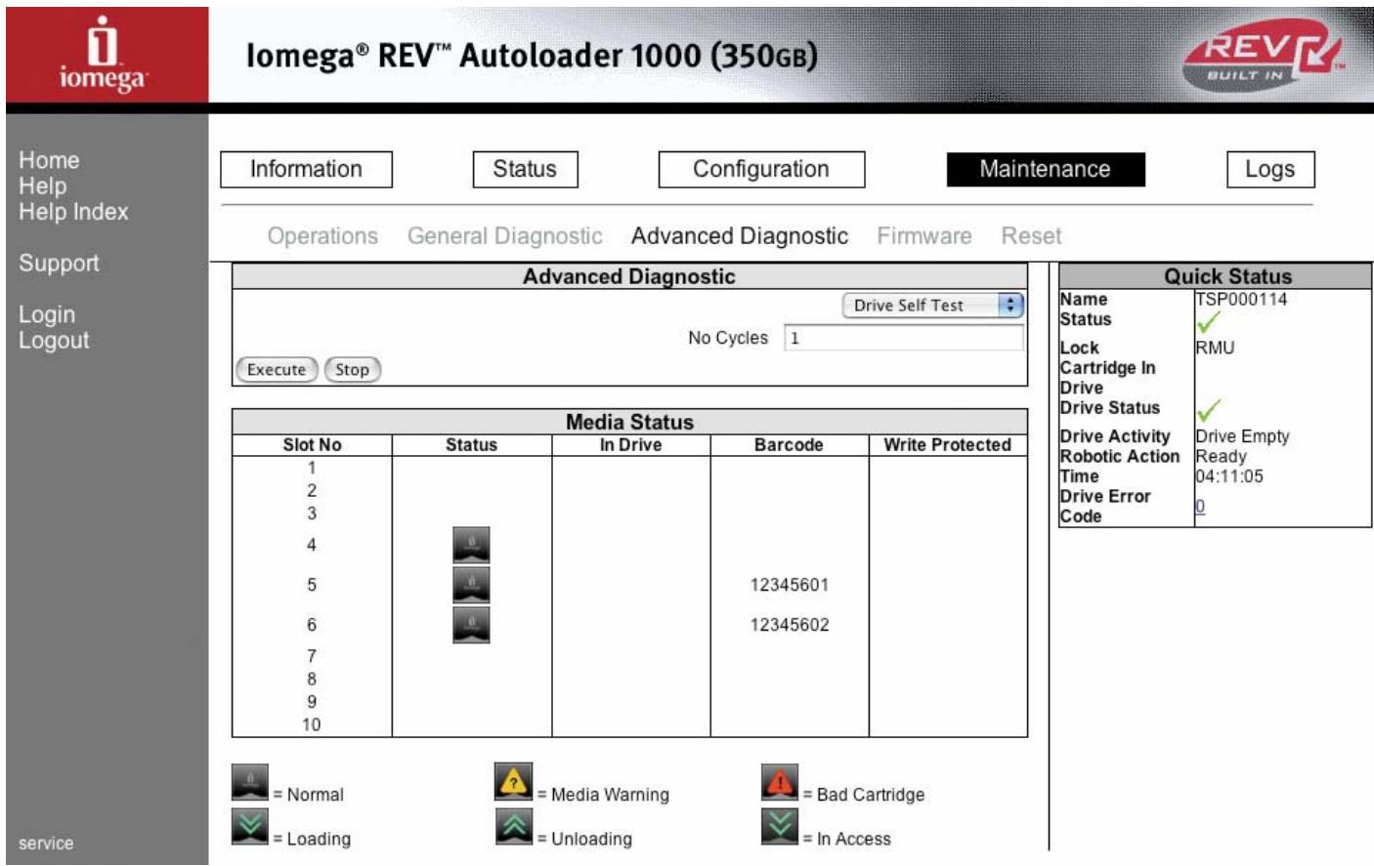Open the Support link
Screen dimensions: 1374x866
59,264
